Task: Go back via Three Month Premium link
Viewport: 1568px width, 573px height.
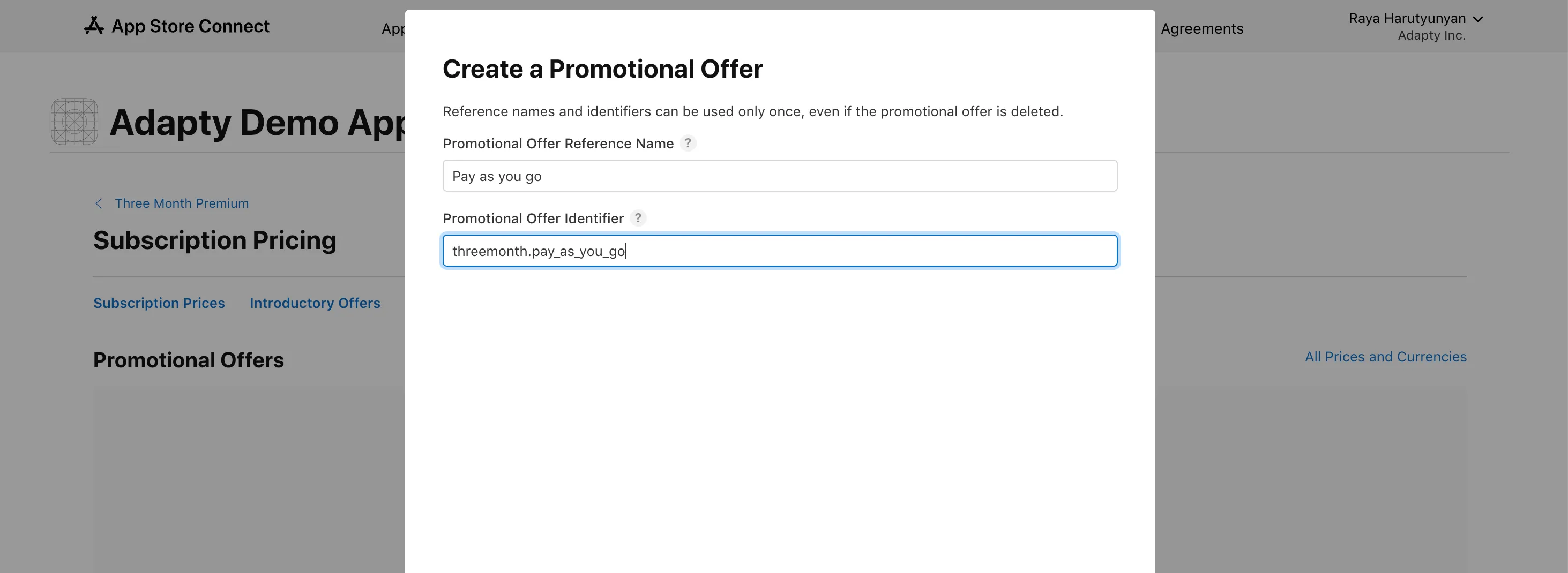Action: [x=181, y=203]
